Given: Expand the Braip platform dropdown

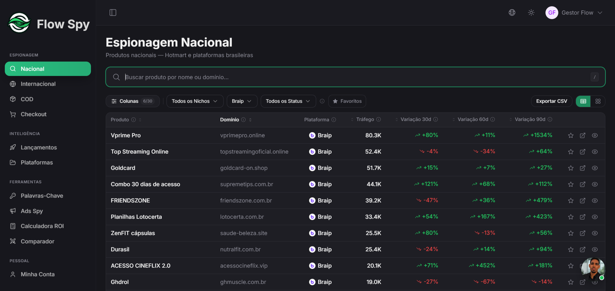Looking at the screenshot, I should (x=242, y=101).
